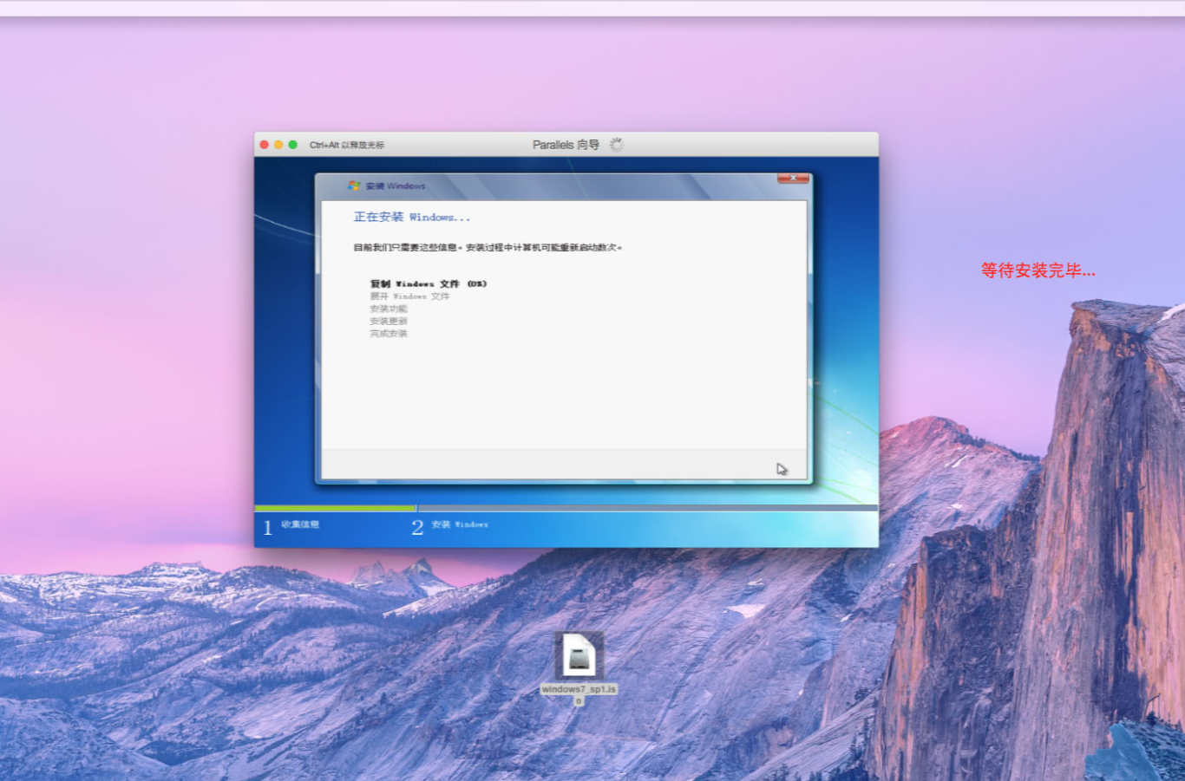Click stage 1 收集信息 label
The image size is (1185, 781).
(300, 524)
